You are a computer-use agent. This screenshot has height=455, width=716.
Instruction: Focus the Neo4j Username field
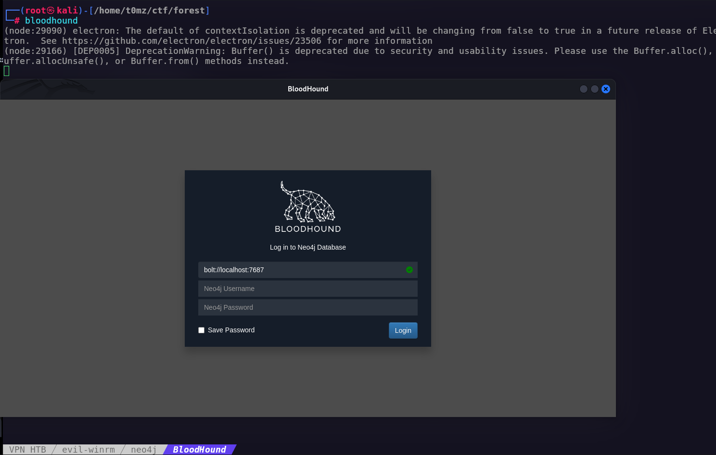[308, 289]
